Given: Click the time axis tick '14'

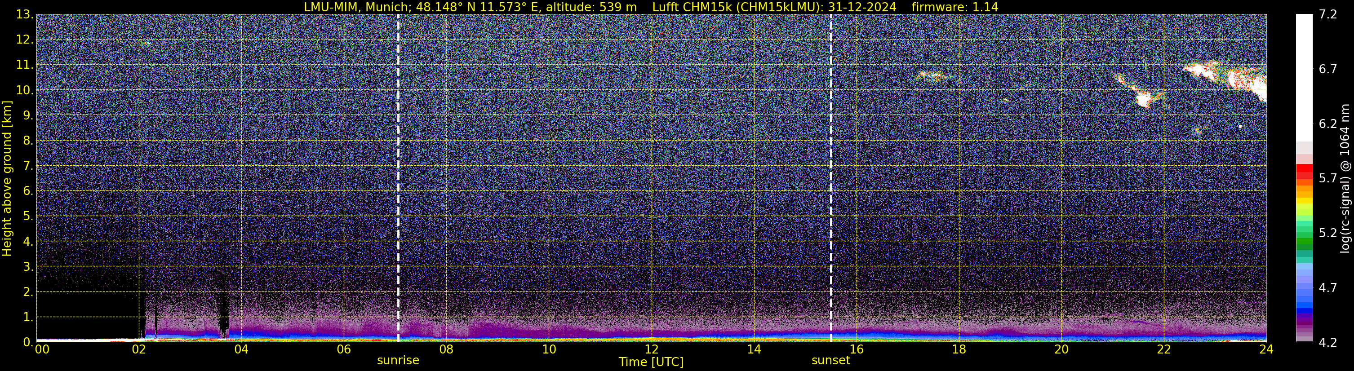Looking at the screenshot, I should 754,349.
